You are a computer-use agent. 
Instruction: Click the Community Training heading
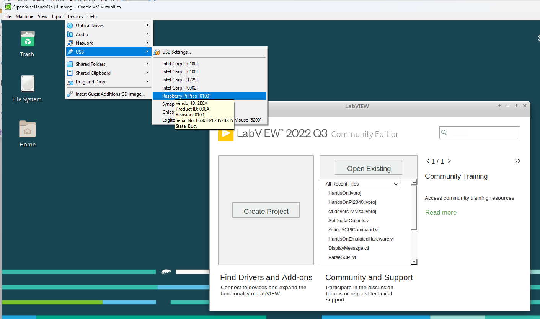tap(456, 176)
